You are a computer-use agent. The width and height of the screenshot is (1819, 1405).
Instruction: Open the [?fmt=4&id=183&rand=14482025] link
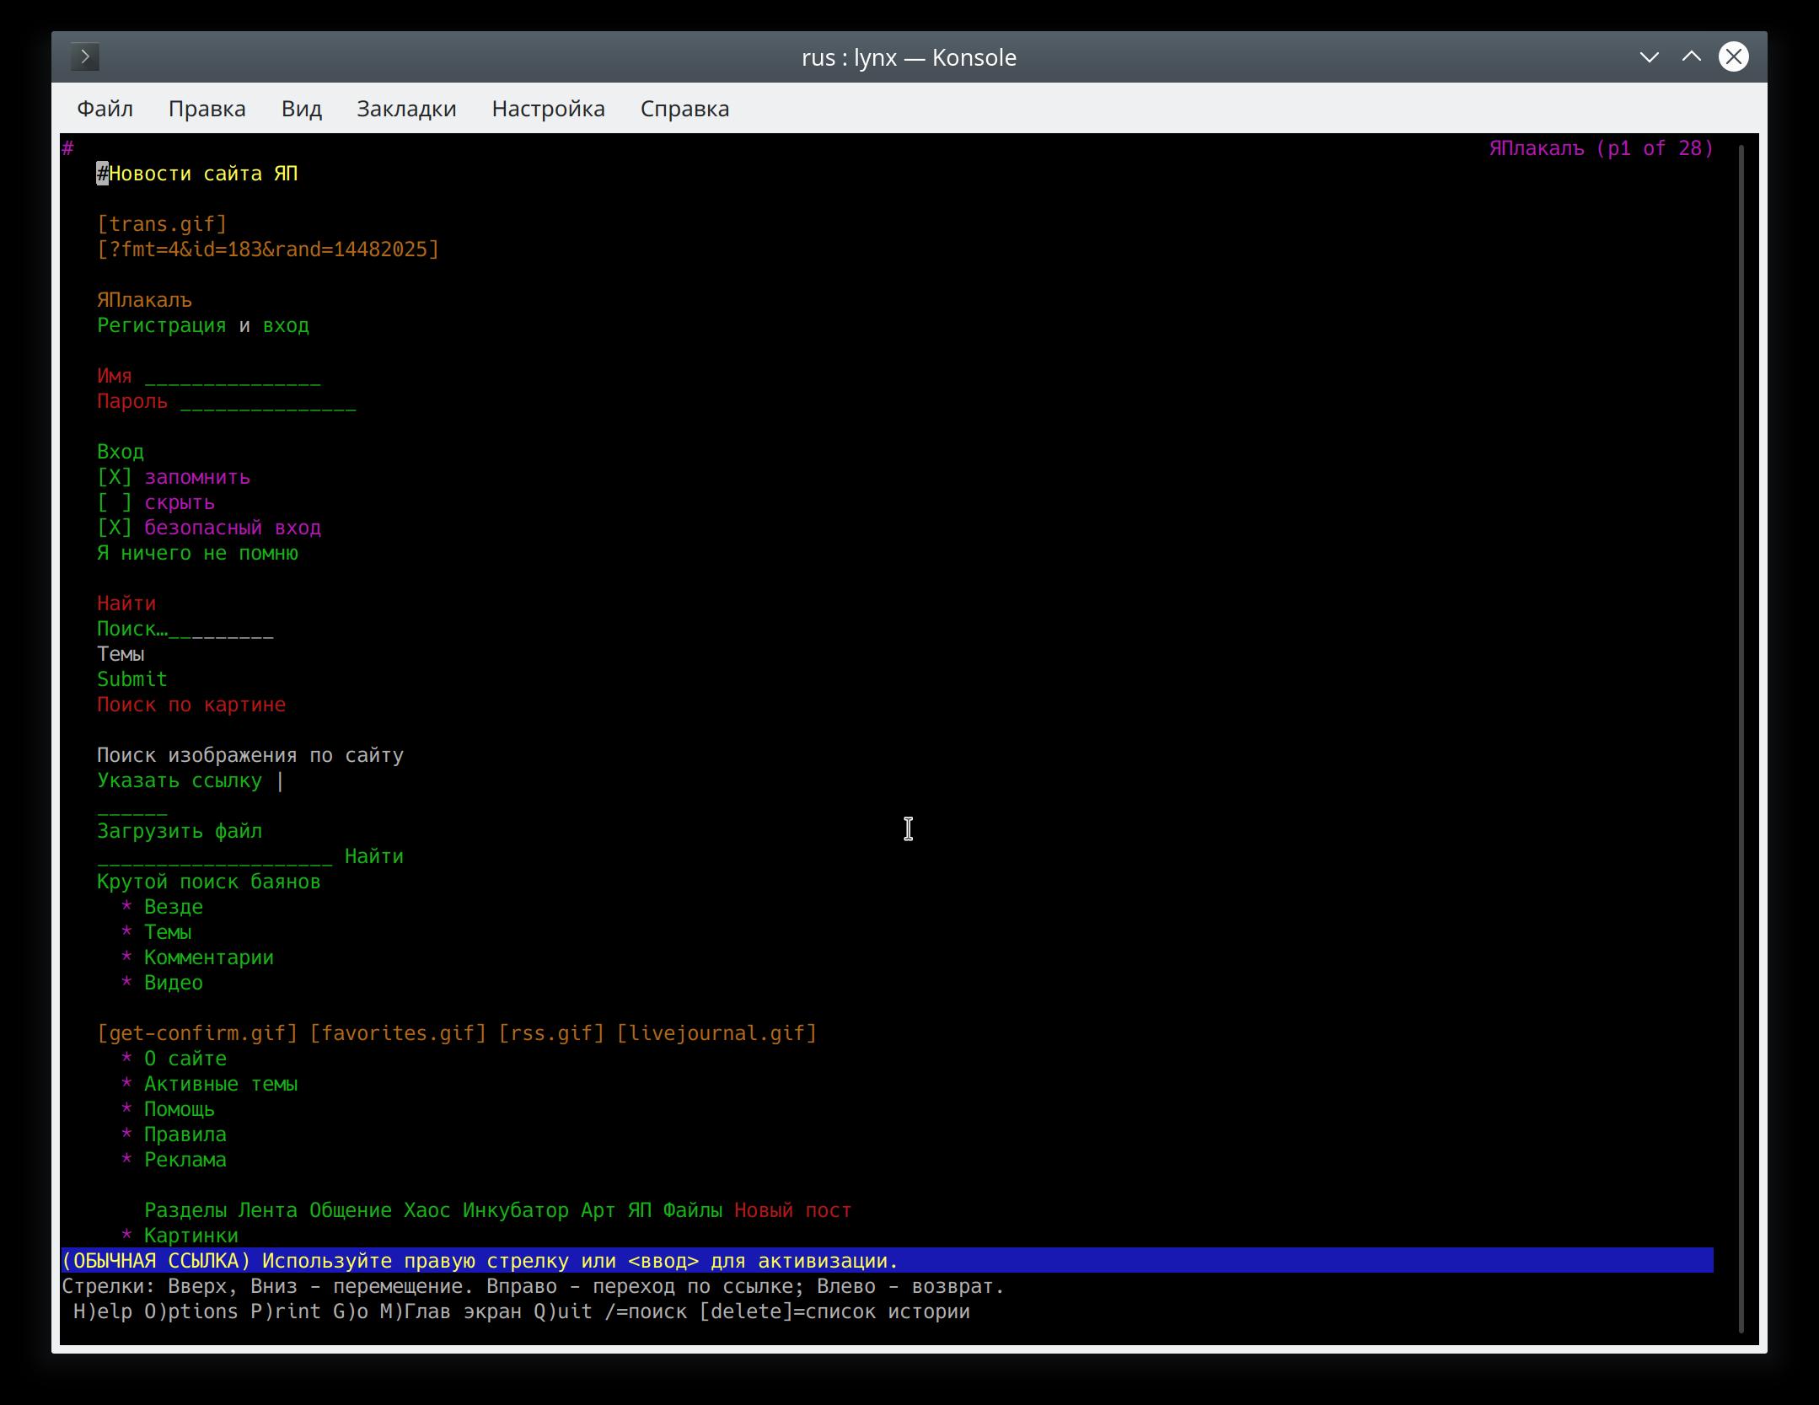268,249
